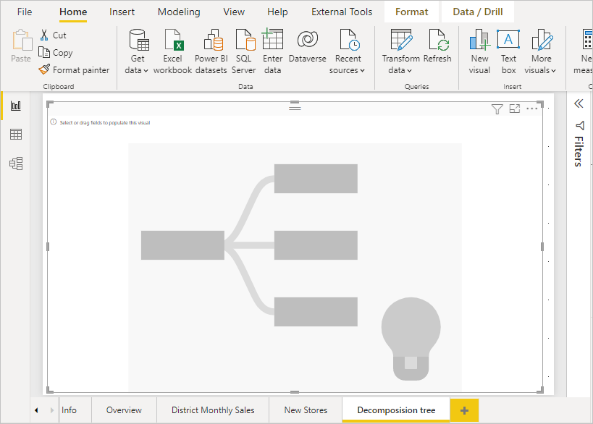
Task: Expand the Recent sources dropdown
Action: click(347, 52)
